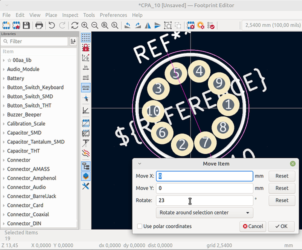
Task: Click the Move Item dialog chevron menu
Action: [139, 163]
